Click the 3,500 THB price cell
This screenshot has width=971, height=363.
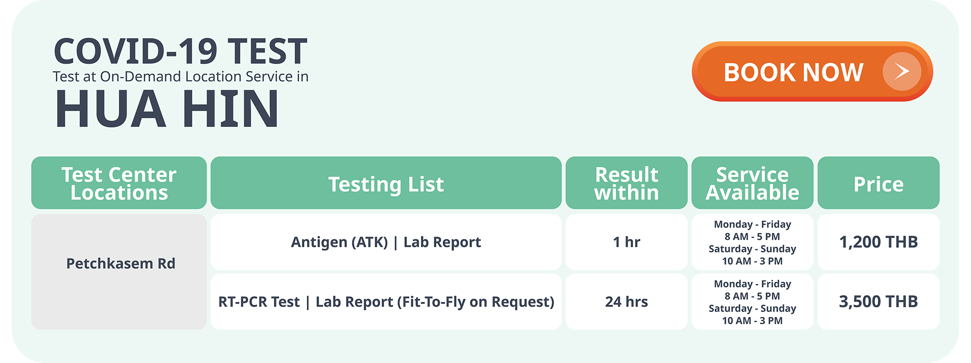click(878, 301)
